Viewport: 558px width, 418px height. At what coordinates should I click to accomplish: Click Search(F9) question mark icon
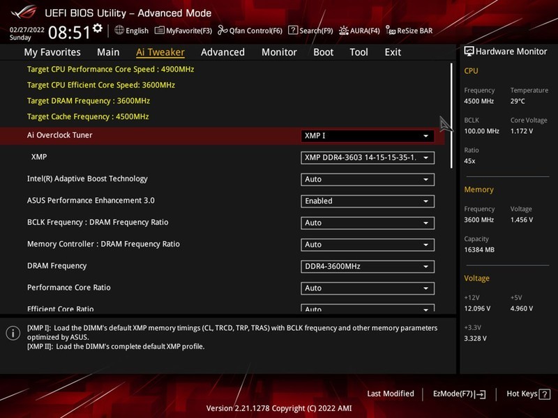[x=294, y=31]
